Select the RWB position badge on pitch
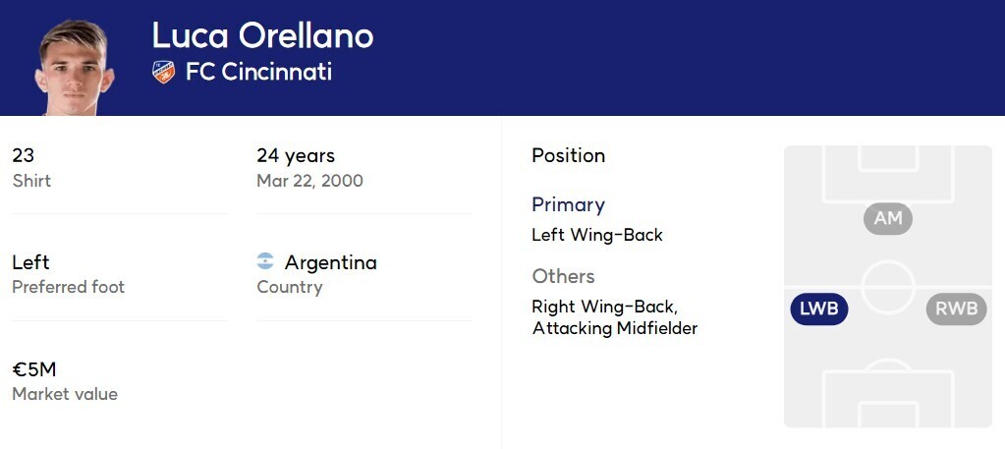This screenshot has height=449, width=1005. (956, 309)
